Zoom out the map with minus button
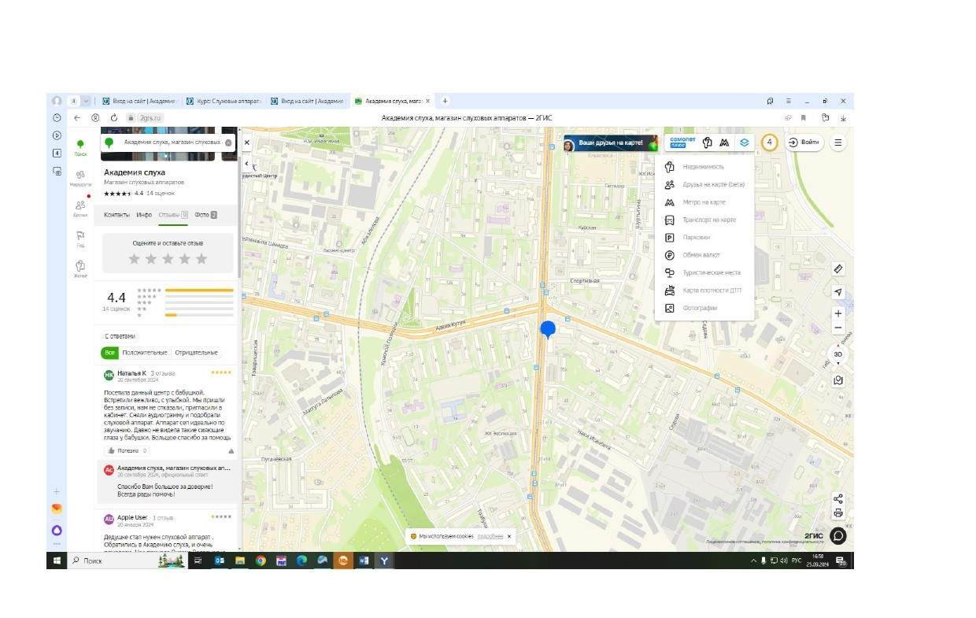Screen dimensions: 976x618 click(837, 328)
